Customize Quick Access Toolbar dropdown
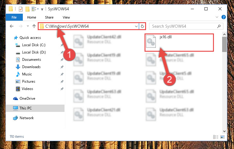Viewport: 234px width, 149px height. click(x=42, y=9)
